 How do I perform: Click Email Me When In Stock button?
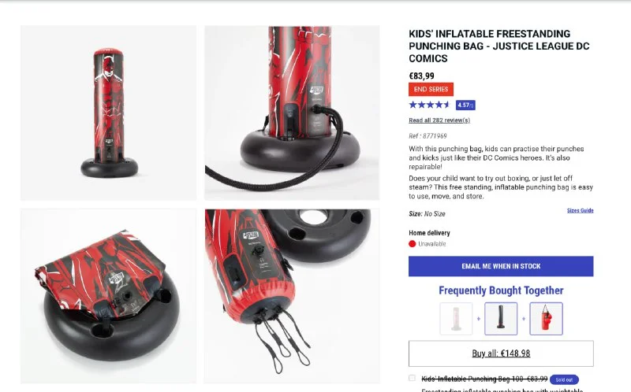click(501, 266)
